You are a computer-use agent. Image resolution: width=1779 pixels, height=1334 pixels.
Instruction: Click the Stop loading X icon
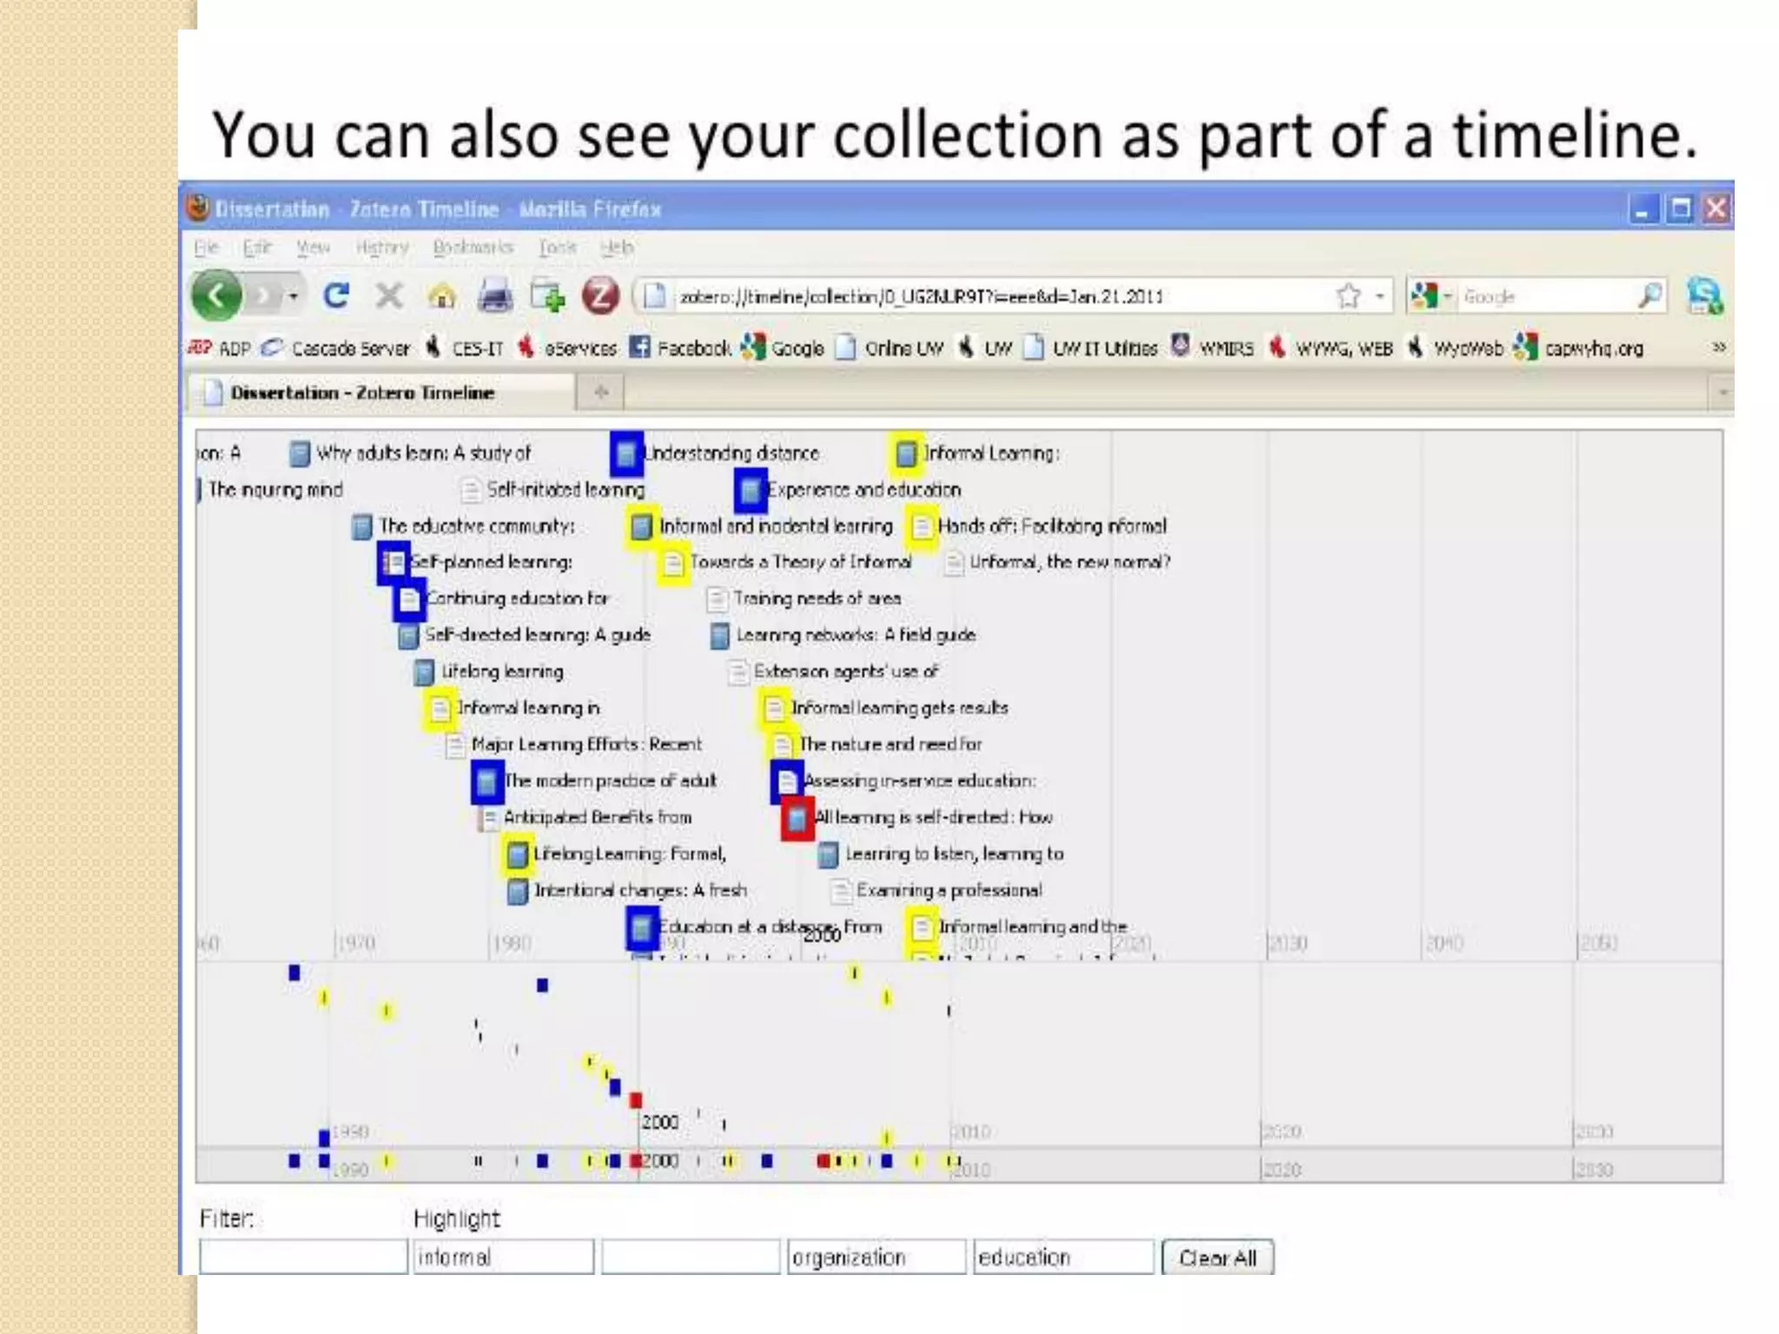pyautogui.click(x=389, y=296)
